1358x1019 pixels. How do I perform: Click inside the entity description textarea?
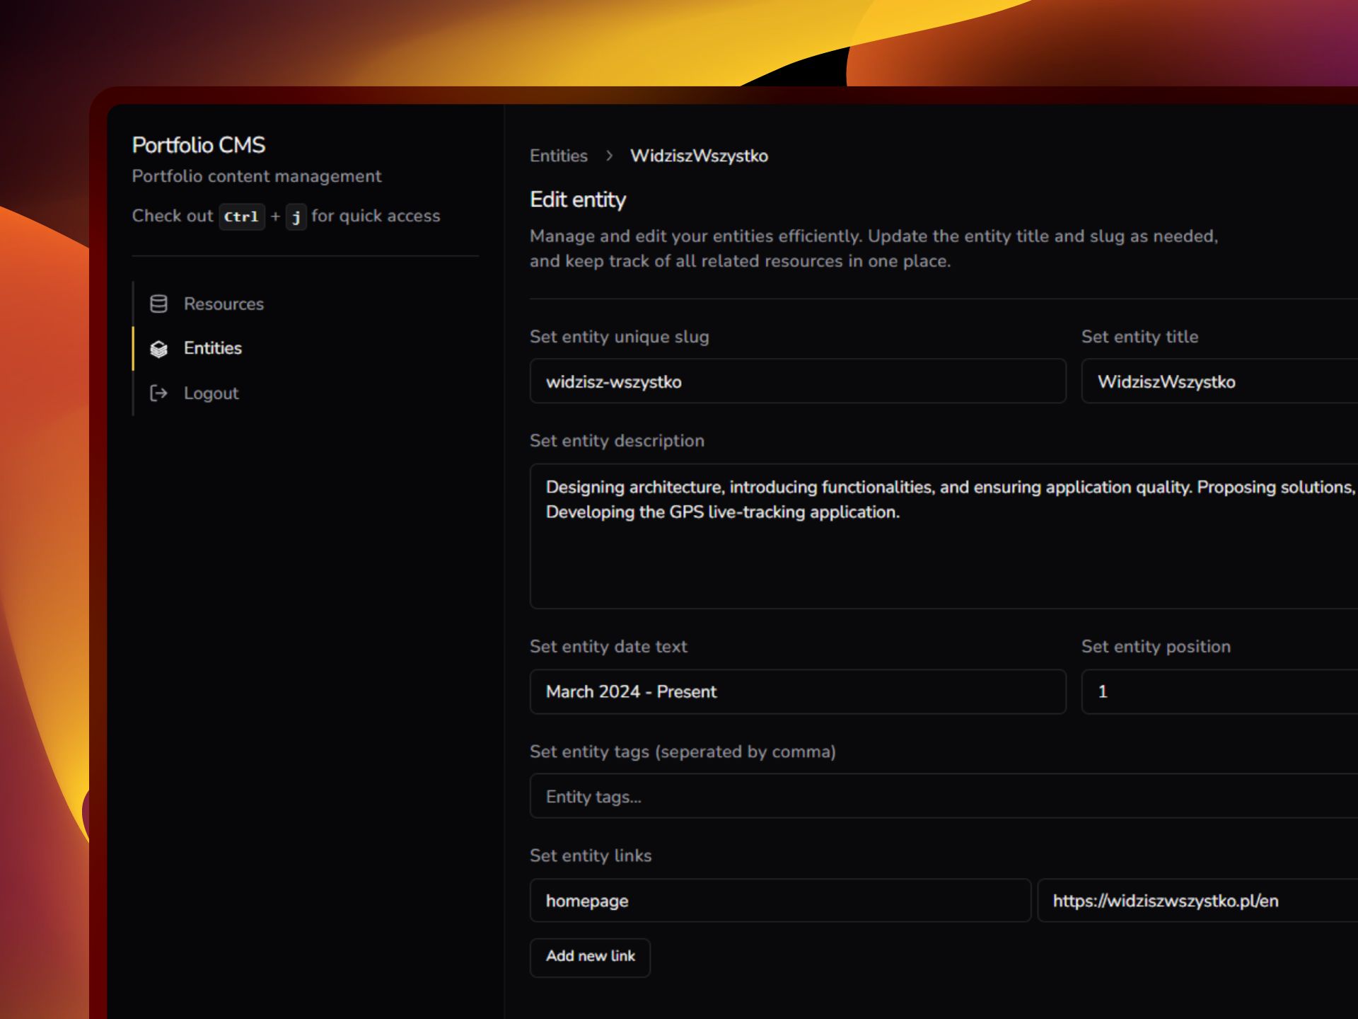pos(944,536)
